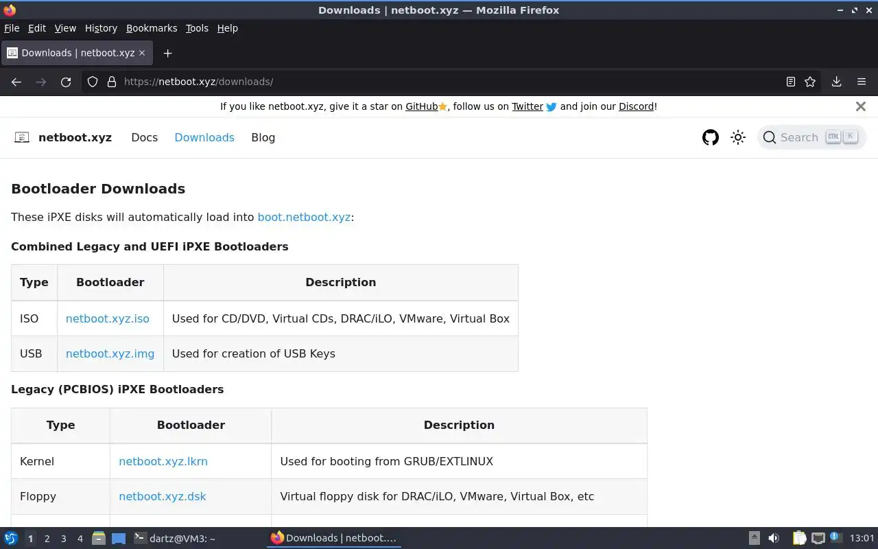Dismiss the announcement banner

(861, 106)
